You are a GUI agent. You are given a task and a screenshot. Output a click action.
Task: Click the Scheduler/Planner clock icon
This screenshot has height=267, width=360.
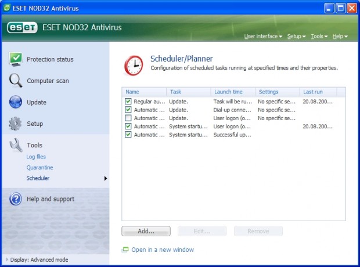tap(134, 66)
